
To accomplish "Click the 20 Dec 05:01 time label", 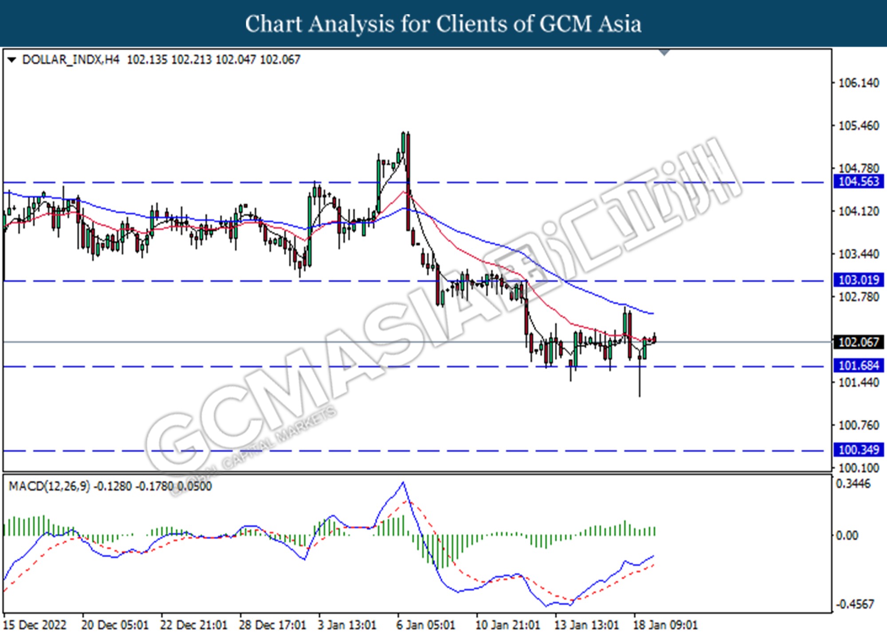I will (x=115, y=625).
